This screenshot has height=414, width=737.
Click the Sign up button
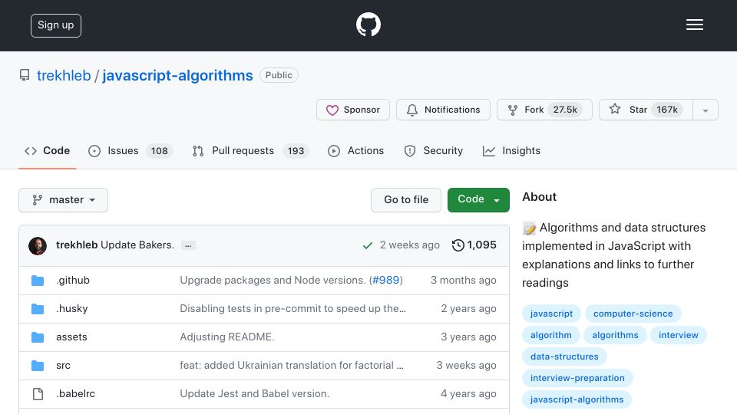coord(56,25)
